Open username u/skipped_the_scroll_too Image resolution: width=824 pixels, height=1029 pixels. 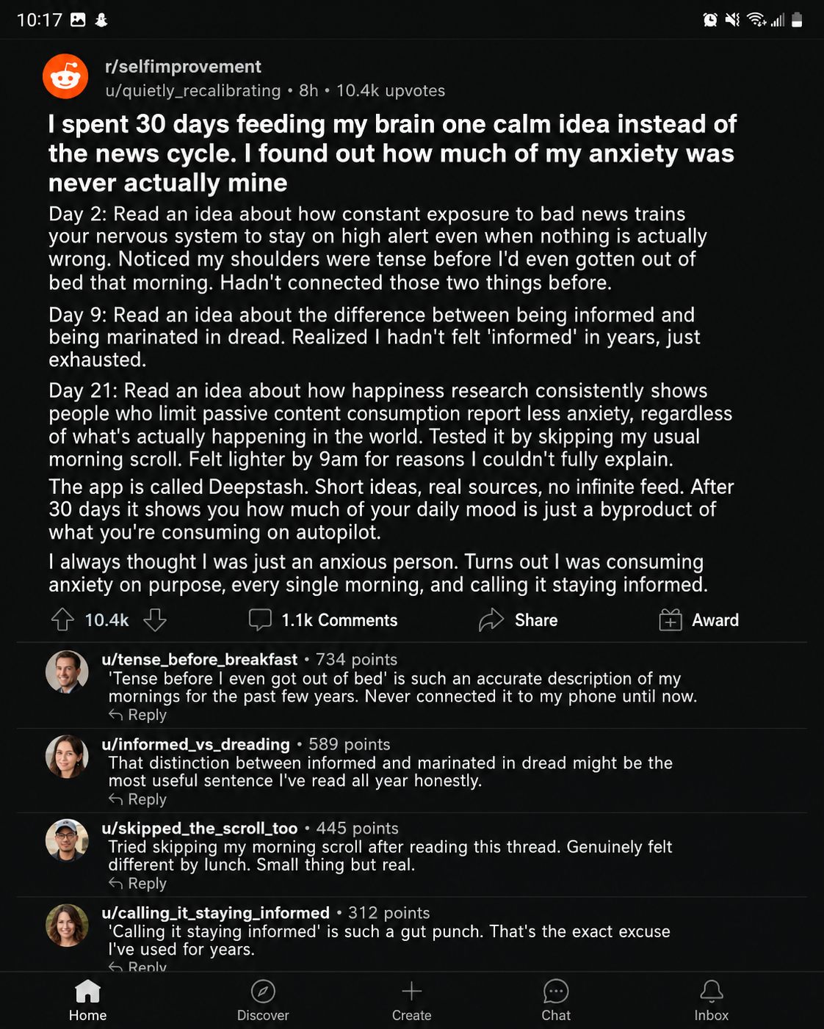[x=200, y=829]
